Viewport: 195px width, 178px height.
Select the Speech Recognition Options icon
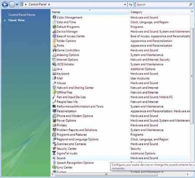coord(54,163)
